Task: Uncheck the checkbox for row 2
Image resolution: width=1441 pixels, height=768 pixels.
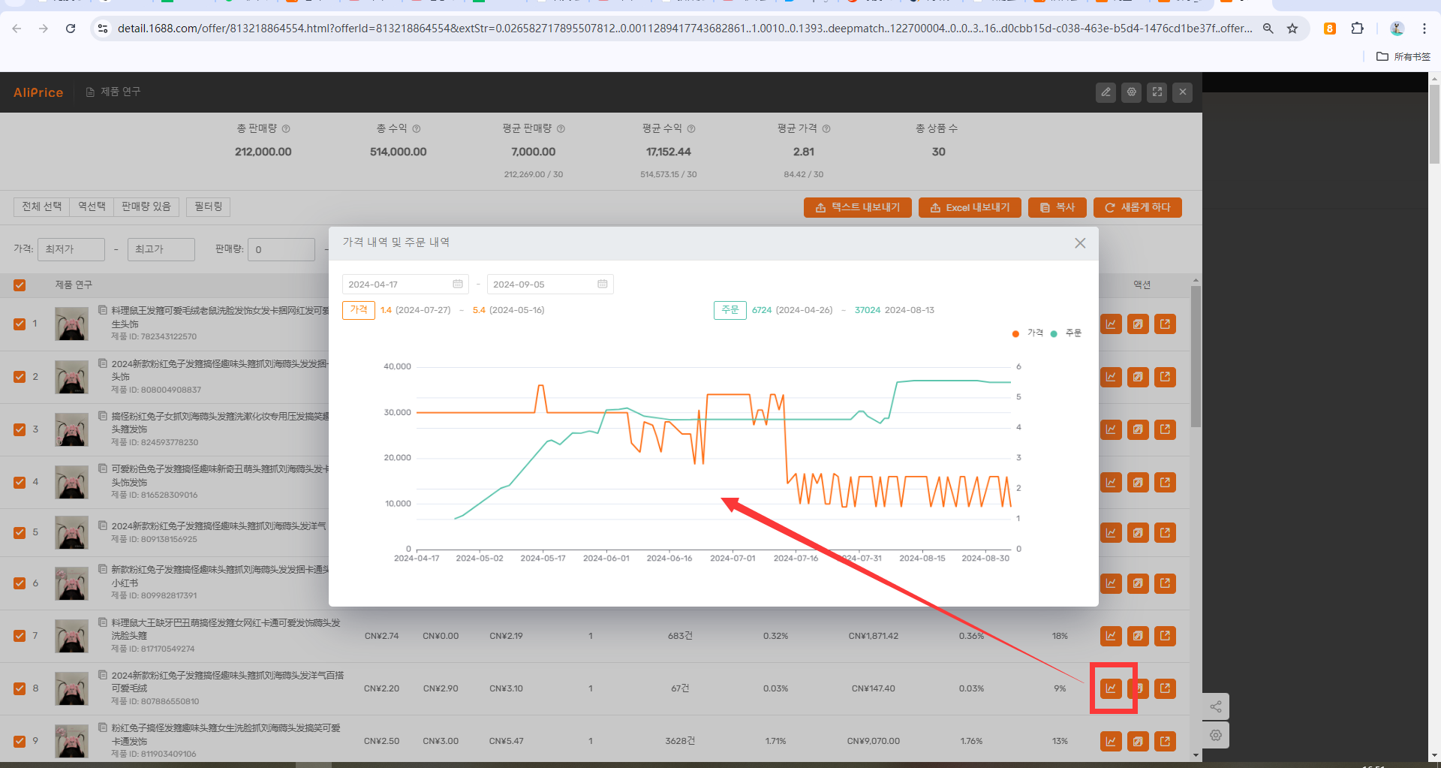Action: point(20,377)
